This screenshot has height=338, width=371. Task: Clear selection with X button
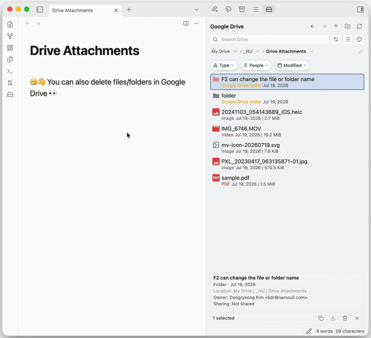(x=357, y=318)
